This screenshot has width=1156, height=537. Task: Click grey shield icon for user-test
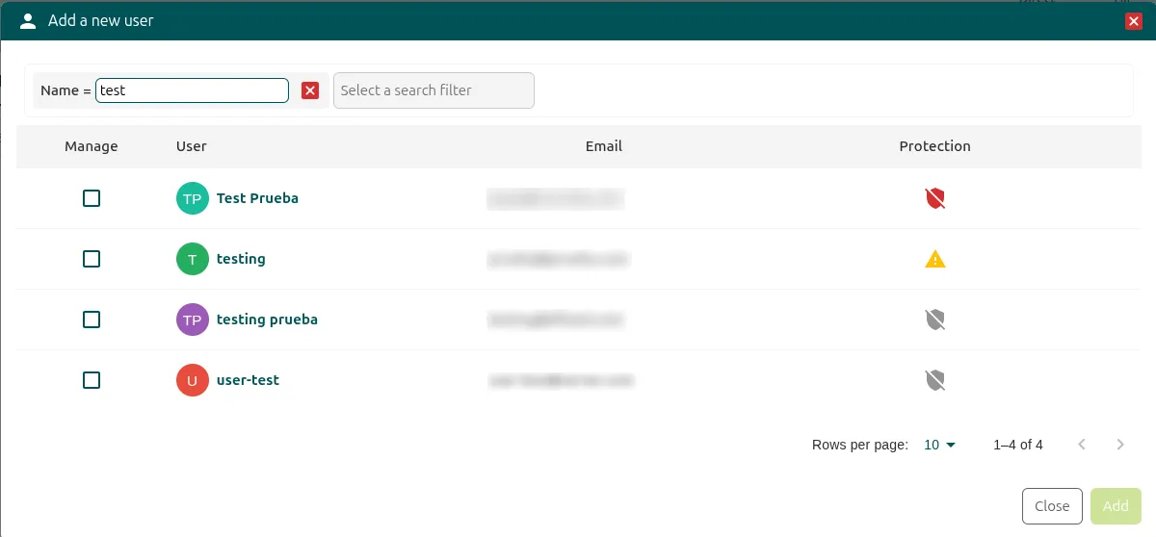(x=934, y=380)
